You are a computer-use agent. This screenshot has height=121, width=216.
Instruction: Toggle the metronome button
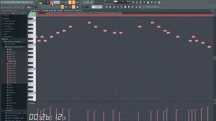point(62,2)
